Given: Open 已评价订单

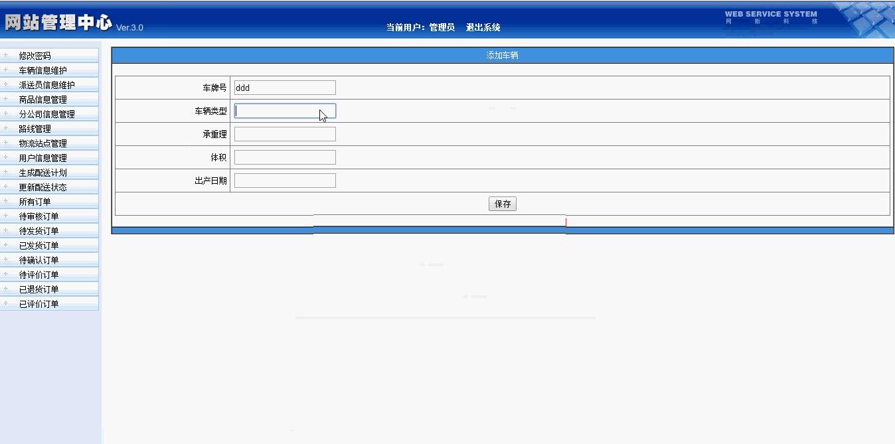Looking at the screenshot, I should pos(39,304).
